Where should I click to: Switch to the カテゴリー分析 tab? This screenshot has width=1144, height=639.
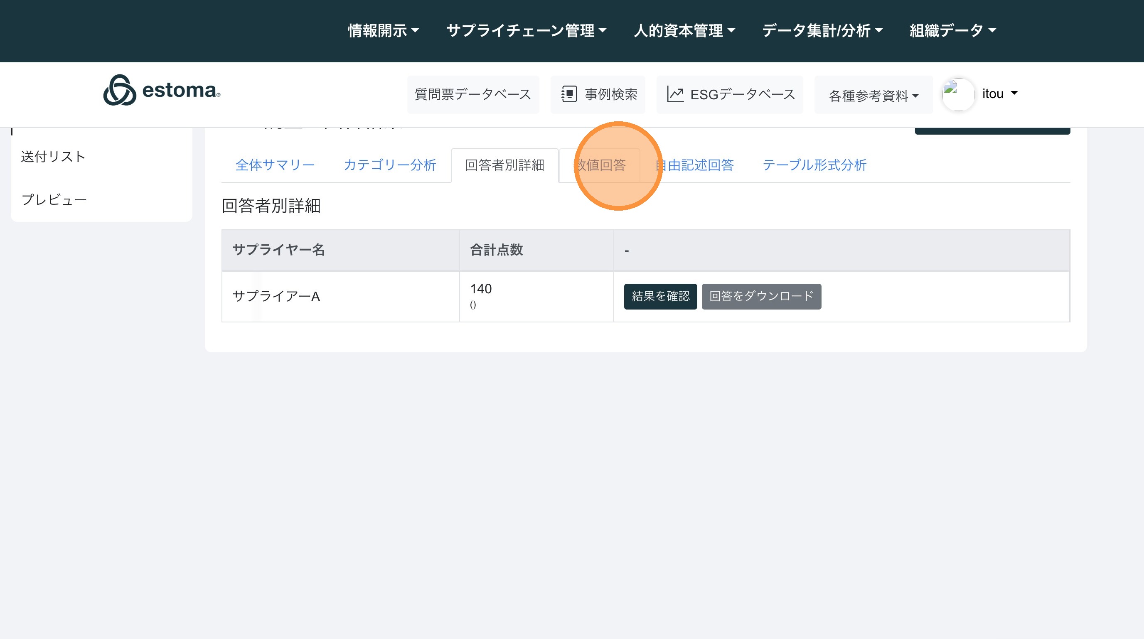click(390, 165)
